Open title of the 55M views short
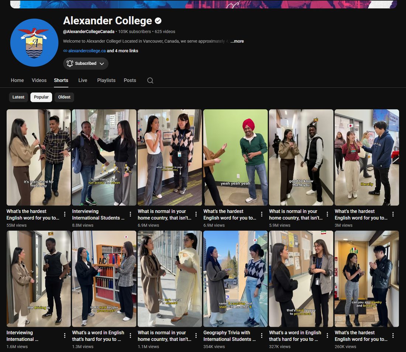Image resolution: width=406 pixels, height=352 pixels. coord(33,215)
